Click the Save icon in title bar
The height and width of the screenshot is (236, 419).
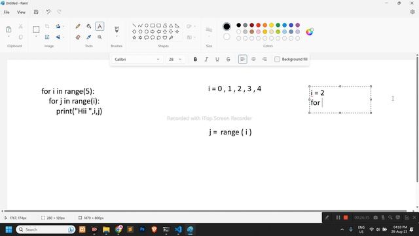pyautogui.click(x=36, y=12)
